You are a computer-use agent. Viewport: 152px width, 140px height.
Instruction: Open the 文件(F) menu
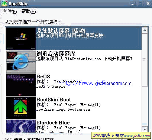point(10,12)
